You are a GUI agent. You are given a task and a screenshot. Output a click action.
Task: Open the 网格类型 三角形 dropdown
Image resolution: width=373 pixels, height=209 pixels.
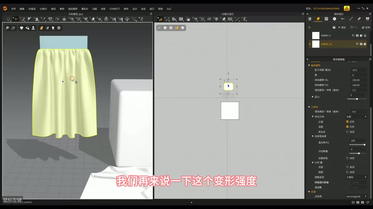[x=356, y=177]
